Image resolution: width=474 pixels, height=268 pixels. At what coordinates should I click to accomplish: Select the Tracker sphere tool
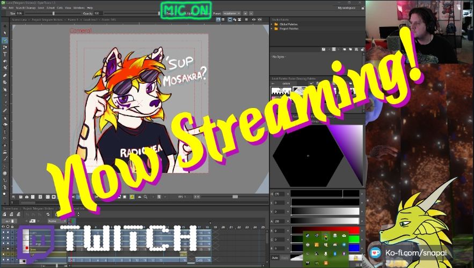point(5,173)
